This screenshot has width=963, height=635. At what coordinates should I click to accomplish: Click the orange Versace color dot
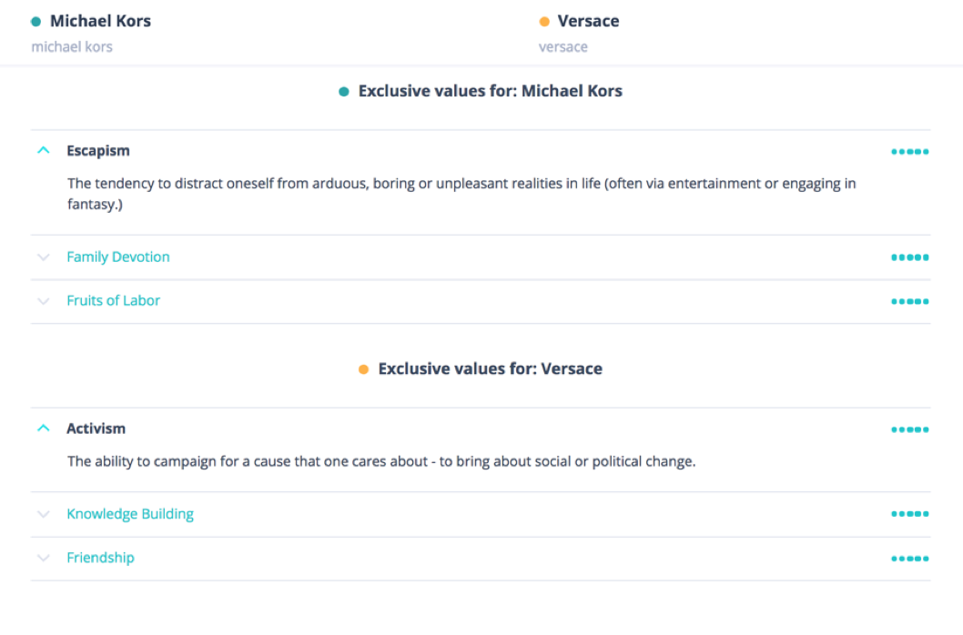544,22
